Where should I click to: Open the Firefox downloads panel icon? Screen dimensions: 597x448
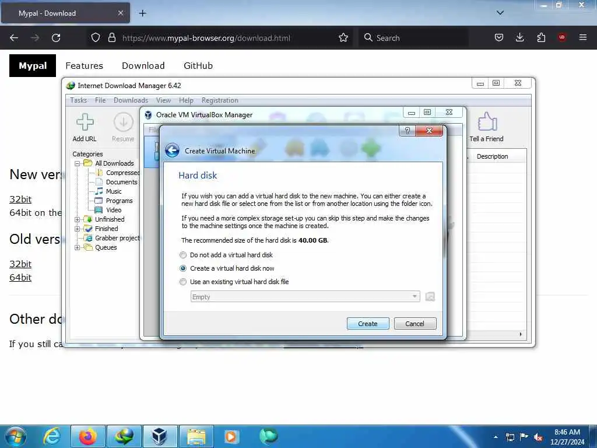pyautogui.click(x=519, y=37)
